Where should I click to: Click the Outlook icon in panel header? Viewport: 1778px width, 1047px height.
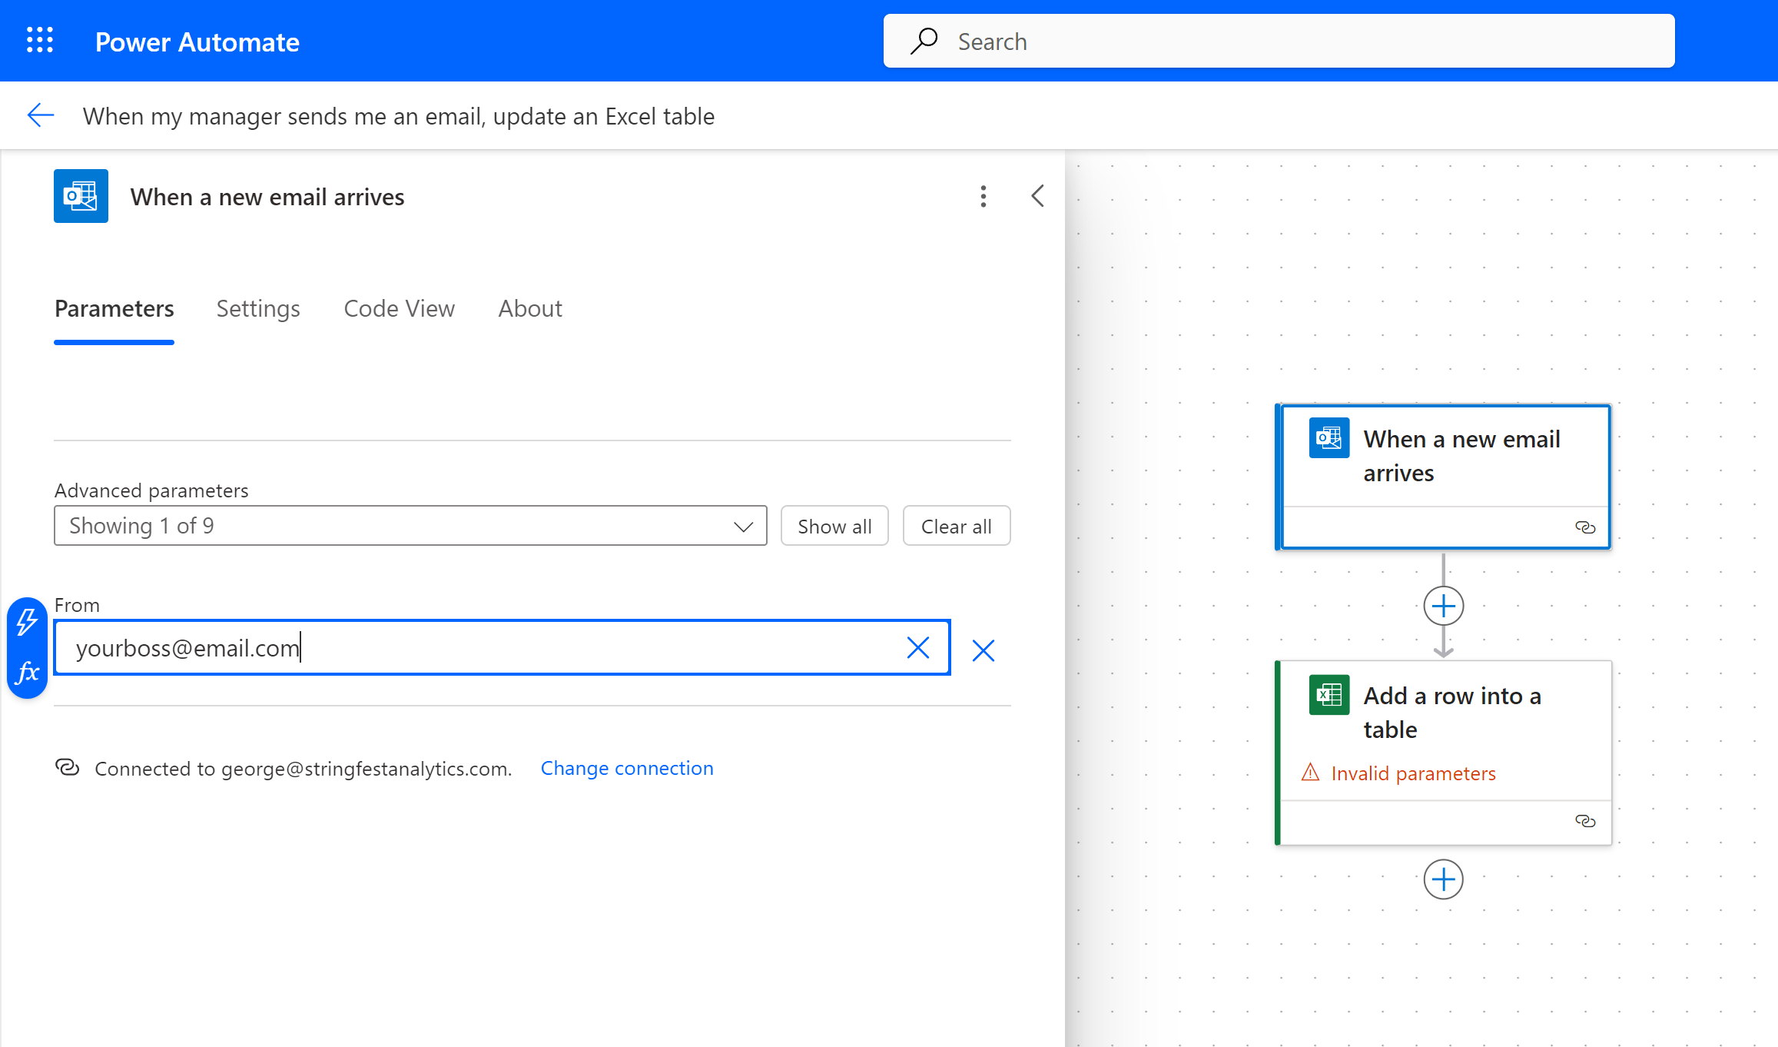[x=81, y=196]
